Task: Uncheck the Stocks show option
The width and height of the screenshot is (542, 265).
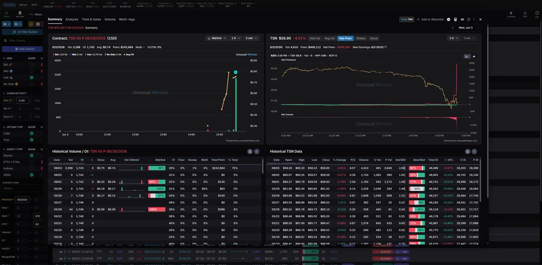Action: [x=32, y=155]
